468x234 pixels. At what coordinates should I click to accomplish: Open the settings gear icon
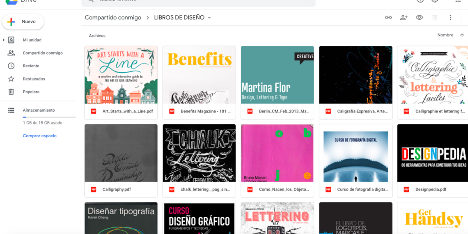[x=435, y=1]
